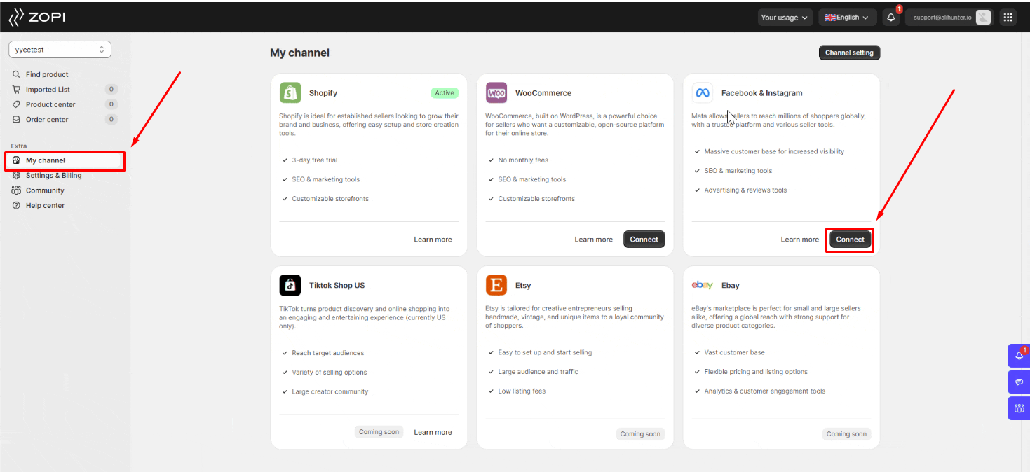
Task: Open Settings & Billing
Action: click(53, 176)
